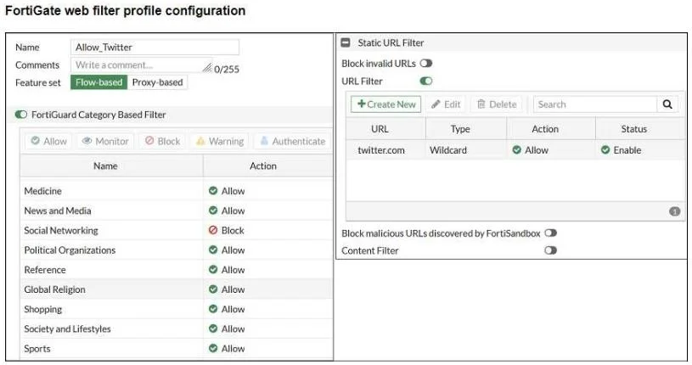Select the Flow-based feature set
Viewport: 692px width, 365px height.
[x=98, y=82]
